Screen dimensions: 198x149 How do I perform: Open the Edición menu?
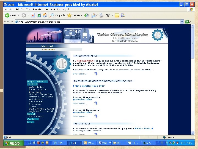[20, 9]
